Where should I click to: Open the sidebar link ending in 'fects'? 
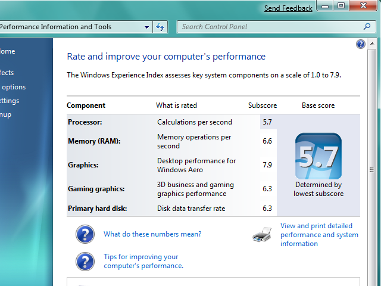click(x=7, y=73)
